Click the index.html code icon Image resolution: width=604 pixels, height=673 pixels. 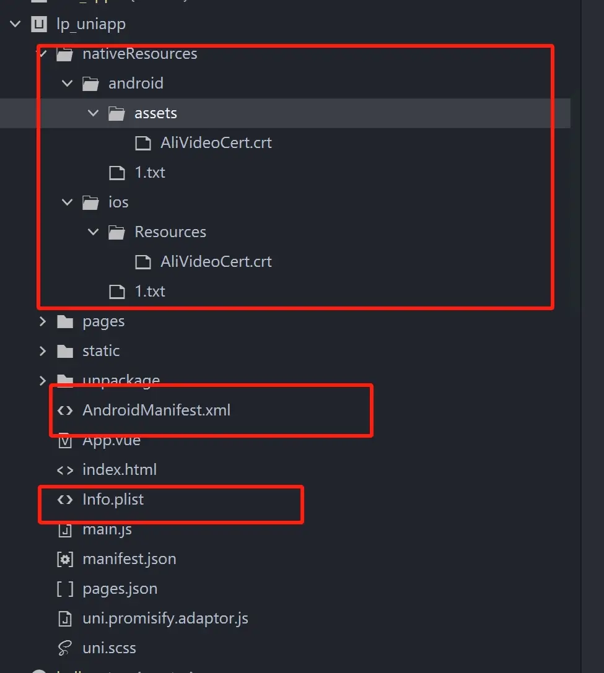pyautogui.click(x=65, y=470)
